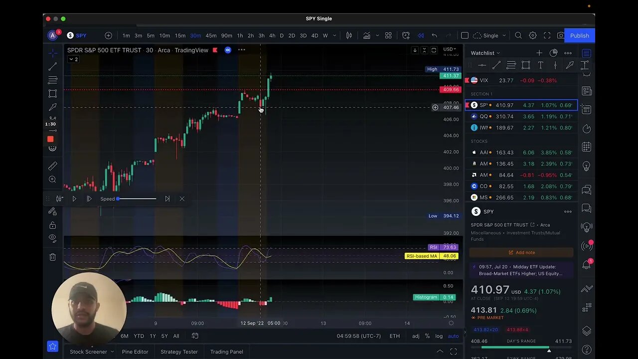This screenshot has height=359, width=638.
Task: Toggle the layout select checkbox square
Action: coord(465,35)
